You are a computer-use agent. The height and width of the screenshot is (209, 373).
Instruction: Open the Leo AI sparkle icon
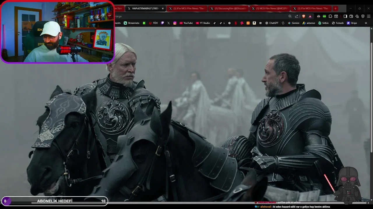[357, 16]
